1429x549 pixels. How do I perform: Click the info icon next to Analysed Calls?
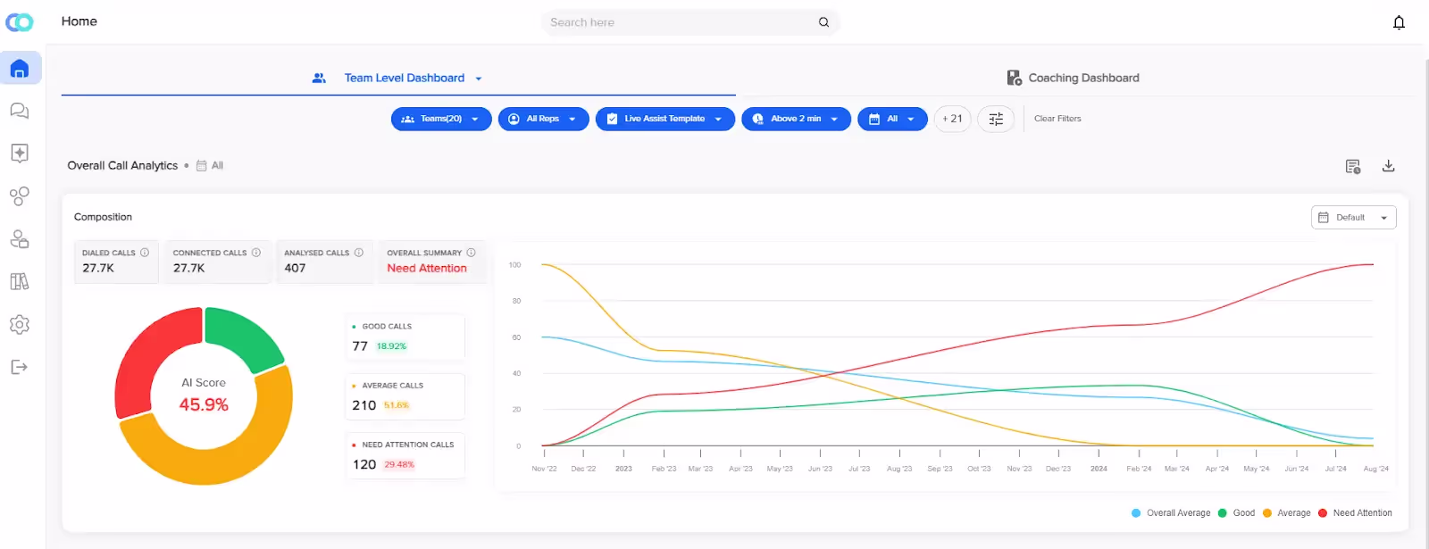[359, 253]
